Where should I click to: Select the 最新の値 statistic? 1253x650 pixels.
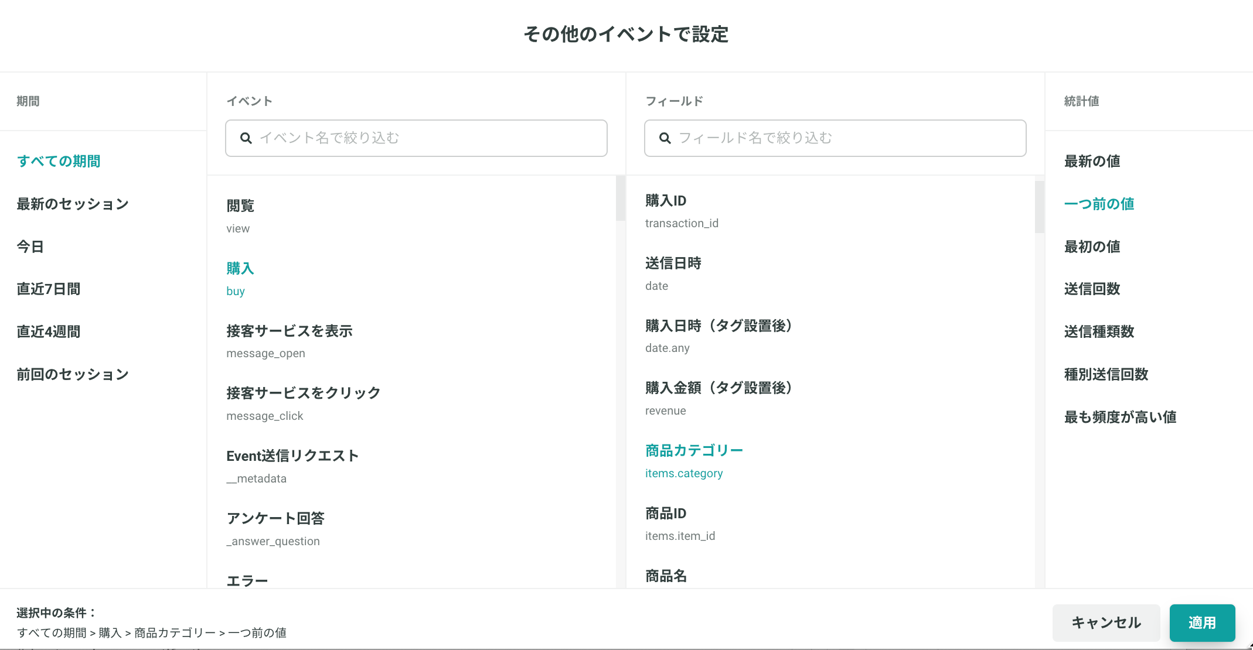[x=1092, y=161]
